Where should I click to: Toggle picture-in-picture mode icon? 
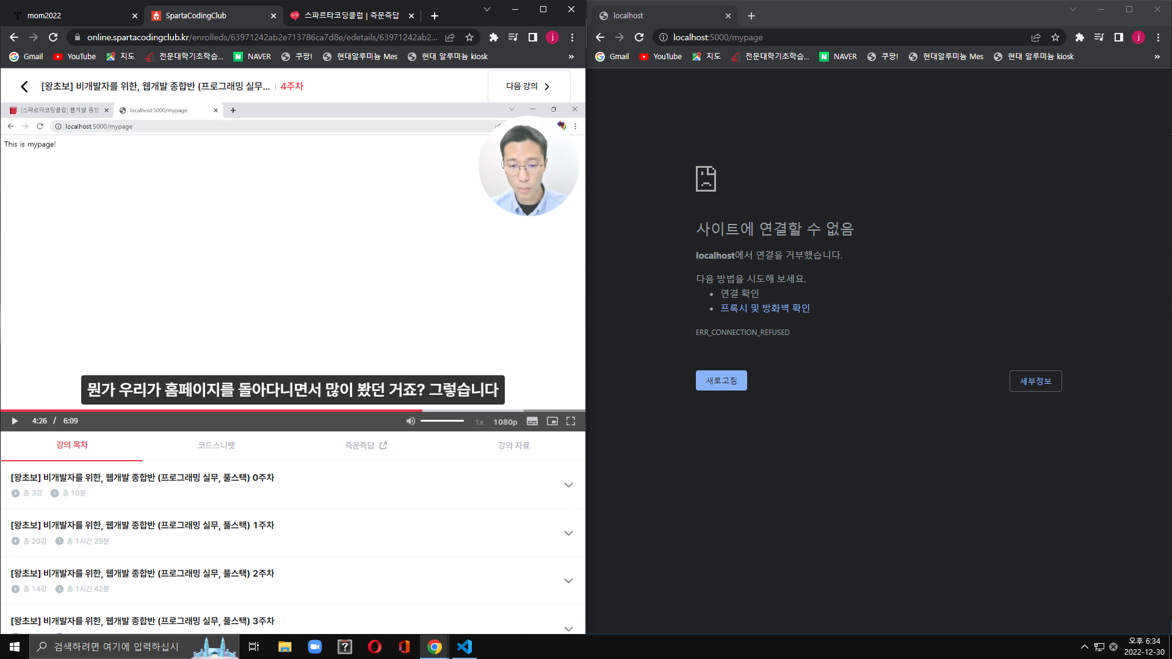552,421
